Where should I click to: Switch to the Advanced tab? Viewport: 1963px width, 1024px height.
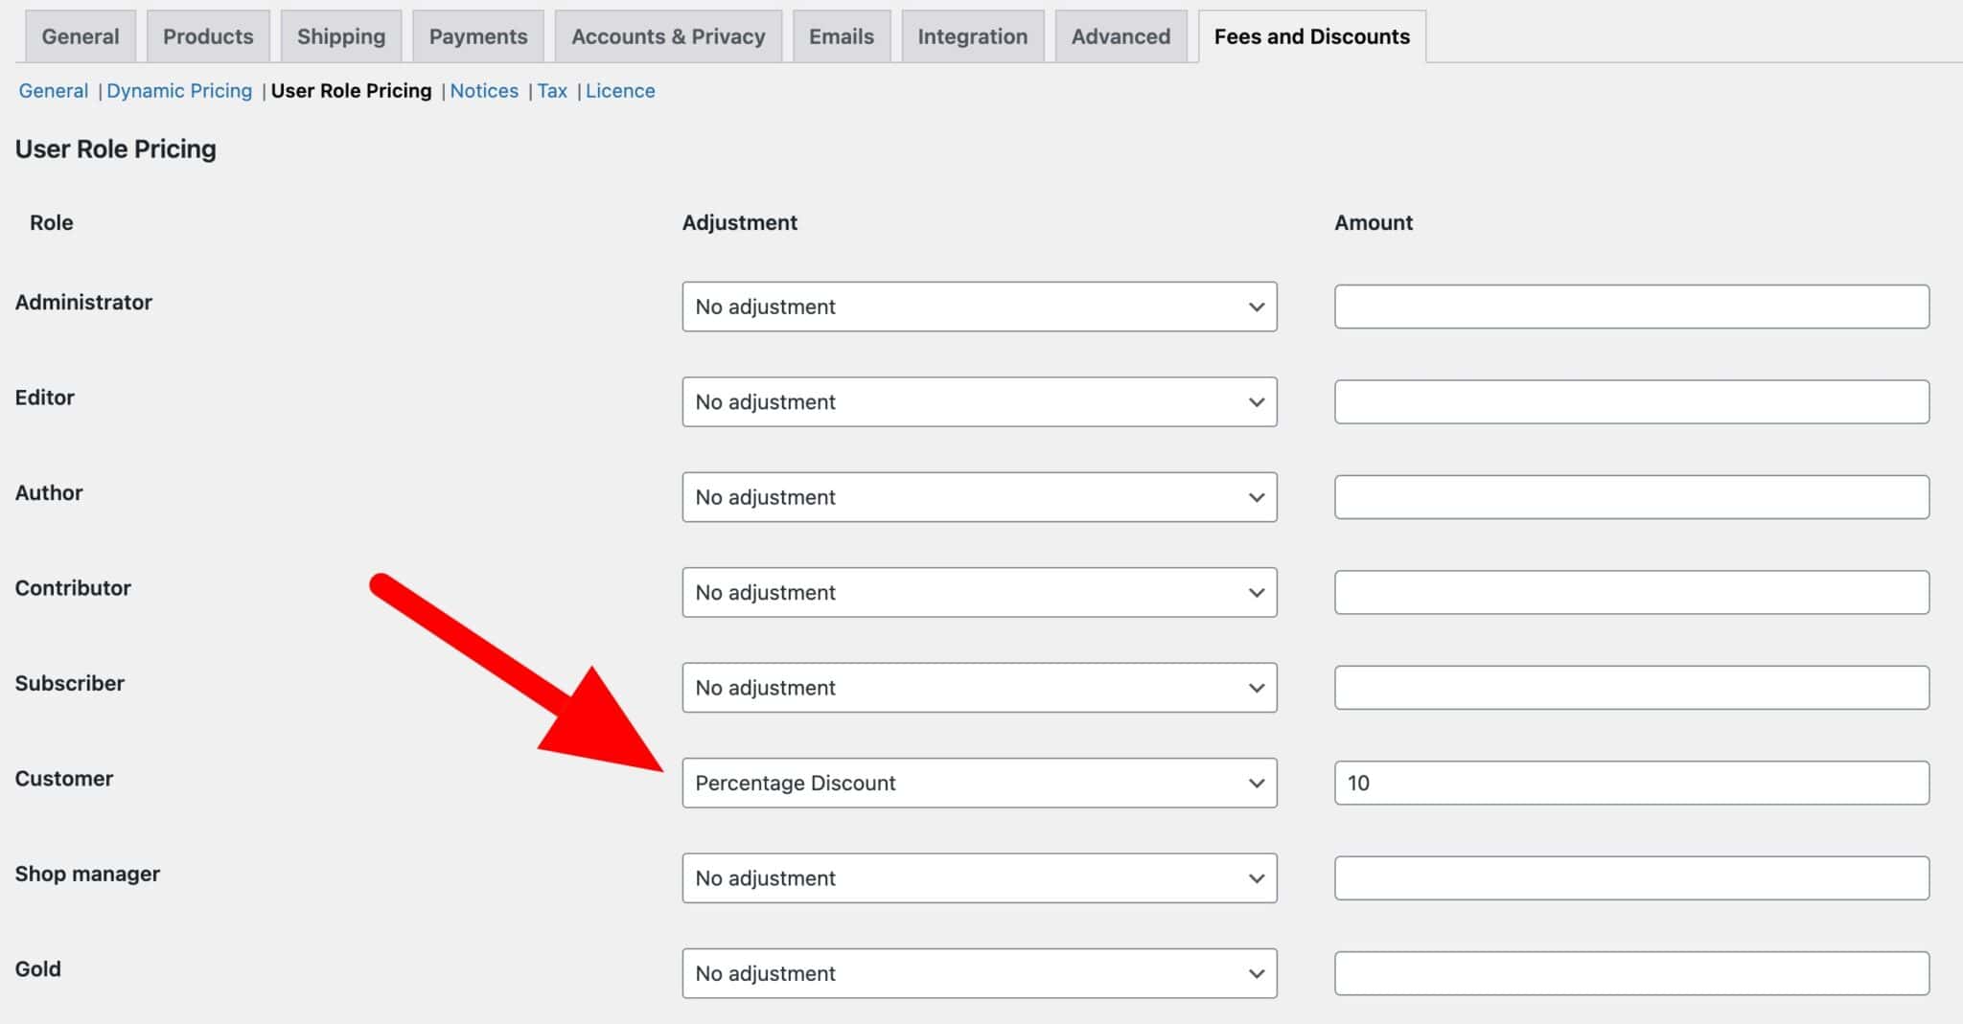coord(1120,35)
